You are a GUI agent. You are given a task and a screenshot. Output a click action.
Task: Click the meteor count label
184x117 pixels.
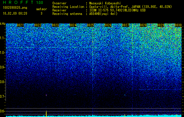pyautogui.click(x=42, y=9)
